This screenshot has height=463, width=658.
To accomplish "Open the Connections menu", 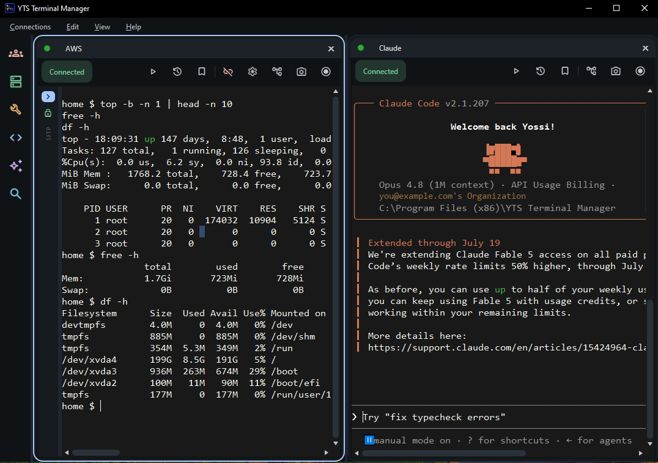I will pos(30,27).
